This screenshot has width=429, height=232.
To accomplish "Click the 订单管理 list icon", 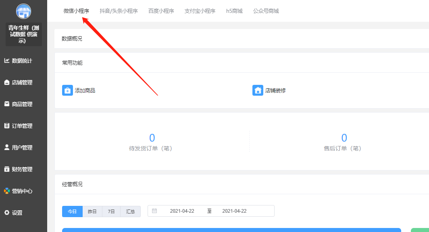I will point(7,125).
